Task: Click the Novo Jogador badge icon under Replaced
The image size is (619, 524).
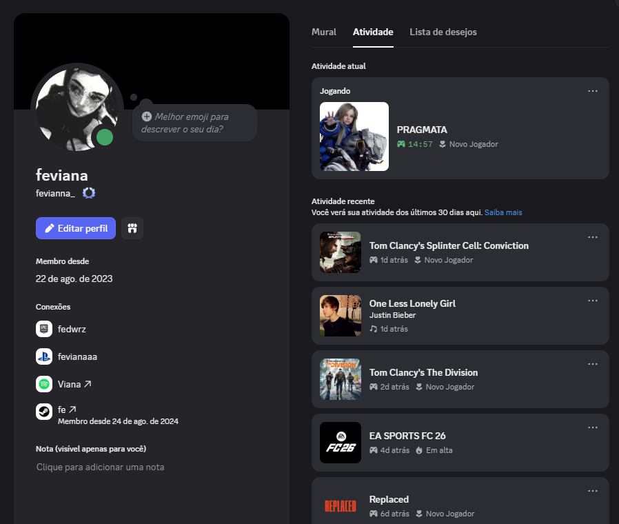Action: coord(419,514)
